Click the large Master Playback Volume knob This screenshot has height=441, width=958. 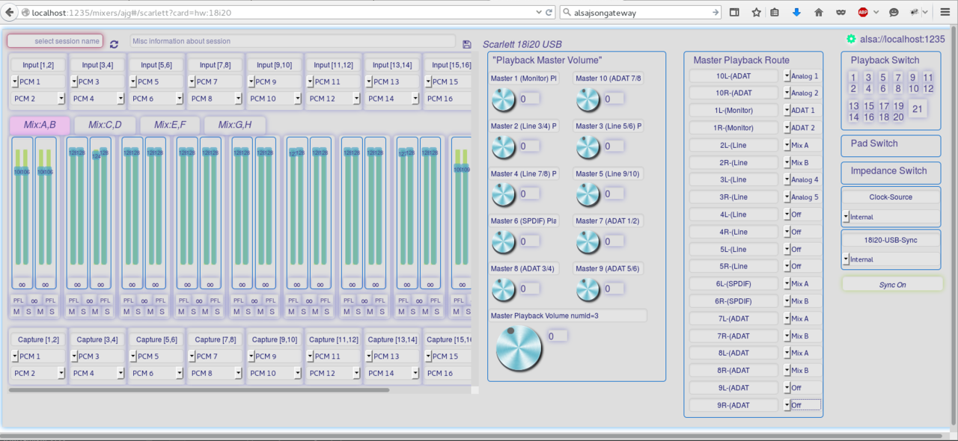tap(519, 348)
